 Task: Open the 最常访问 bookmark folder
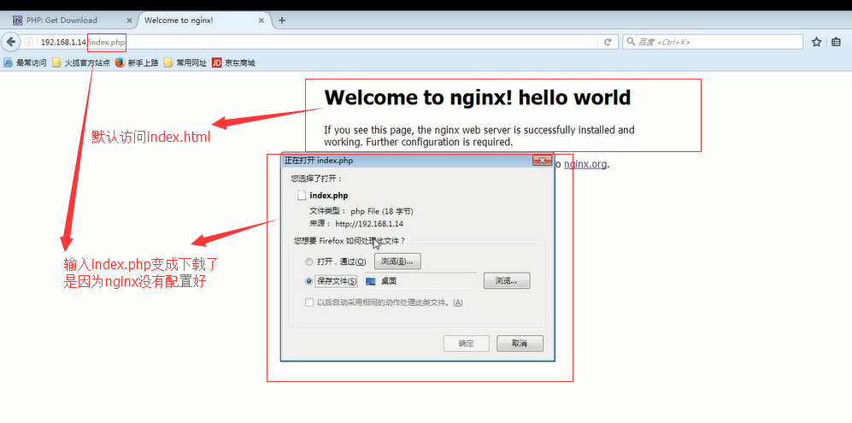click(x=25, y=62)
